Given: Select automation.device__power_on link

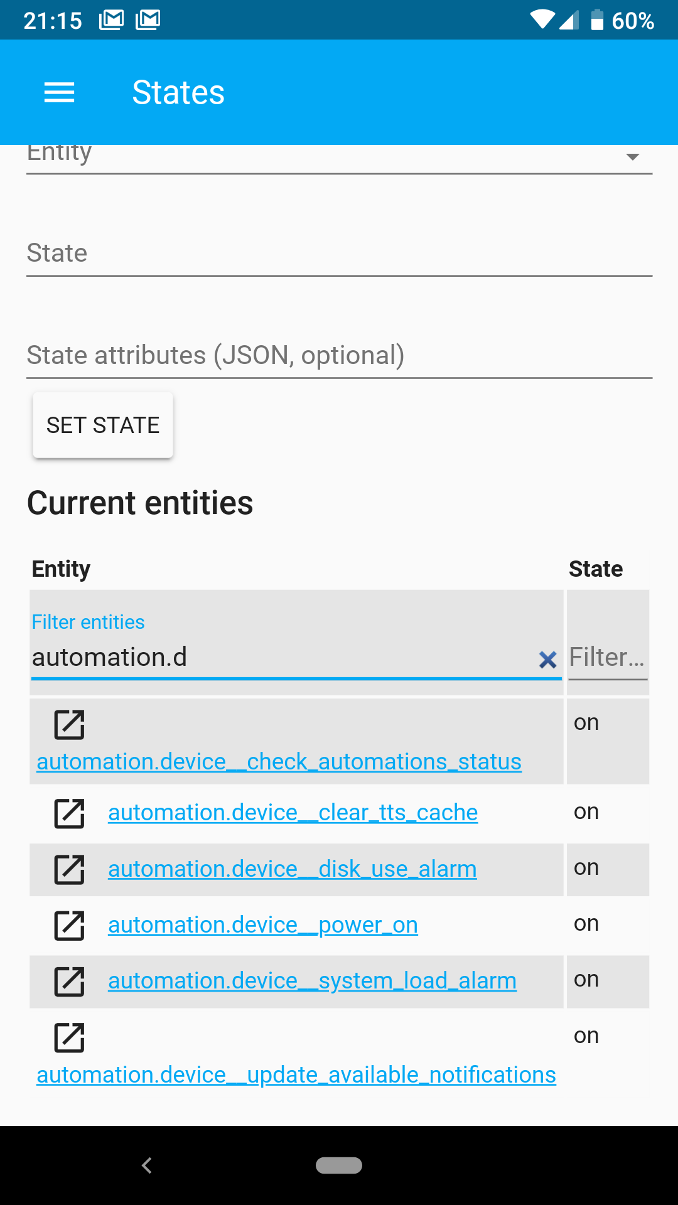Looking at the screenshot, I should 262,925.
